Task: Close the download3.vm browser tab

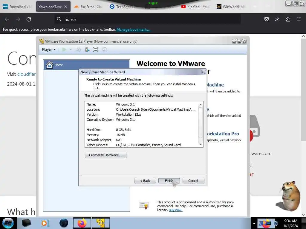Action: [x=66, y=7]
